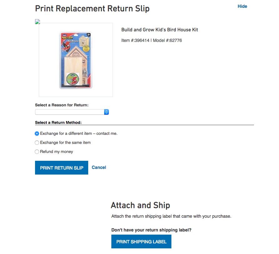The height and width of the screenshot is (254, 279).
Task: Click the Hide link
Action: tap(242, 6)
